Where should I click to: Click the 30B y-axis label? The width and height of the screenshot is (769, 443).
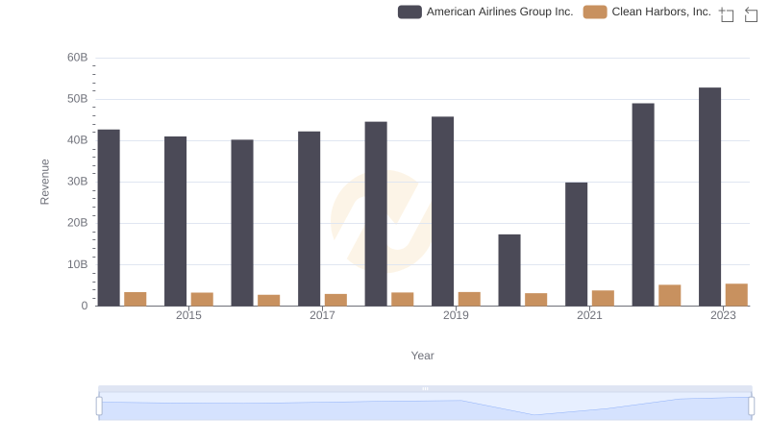(78, 182)
